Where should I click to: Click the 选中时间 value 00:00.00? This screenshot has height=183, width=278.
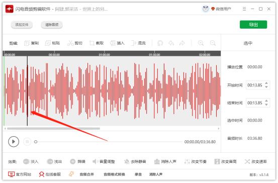point(255,120)
